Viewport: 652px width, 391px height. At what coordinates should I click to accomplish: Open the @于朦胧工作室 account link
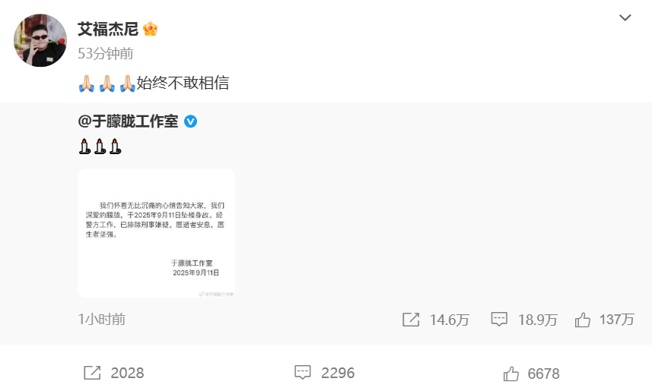[128, 121]
